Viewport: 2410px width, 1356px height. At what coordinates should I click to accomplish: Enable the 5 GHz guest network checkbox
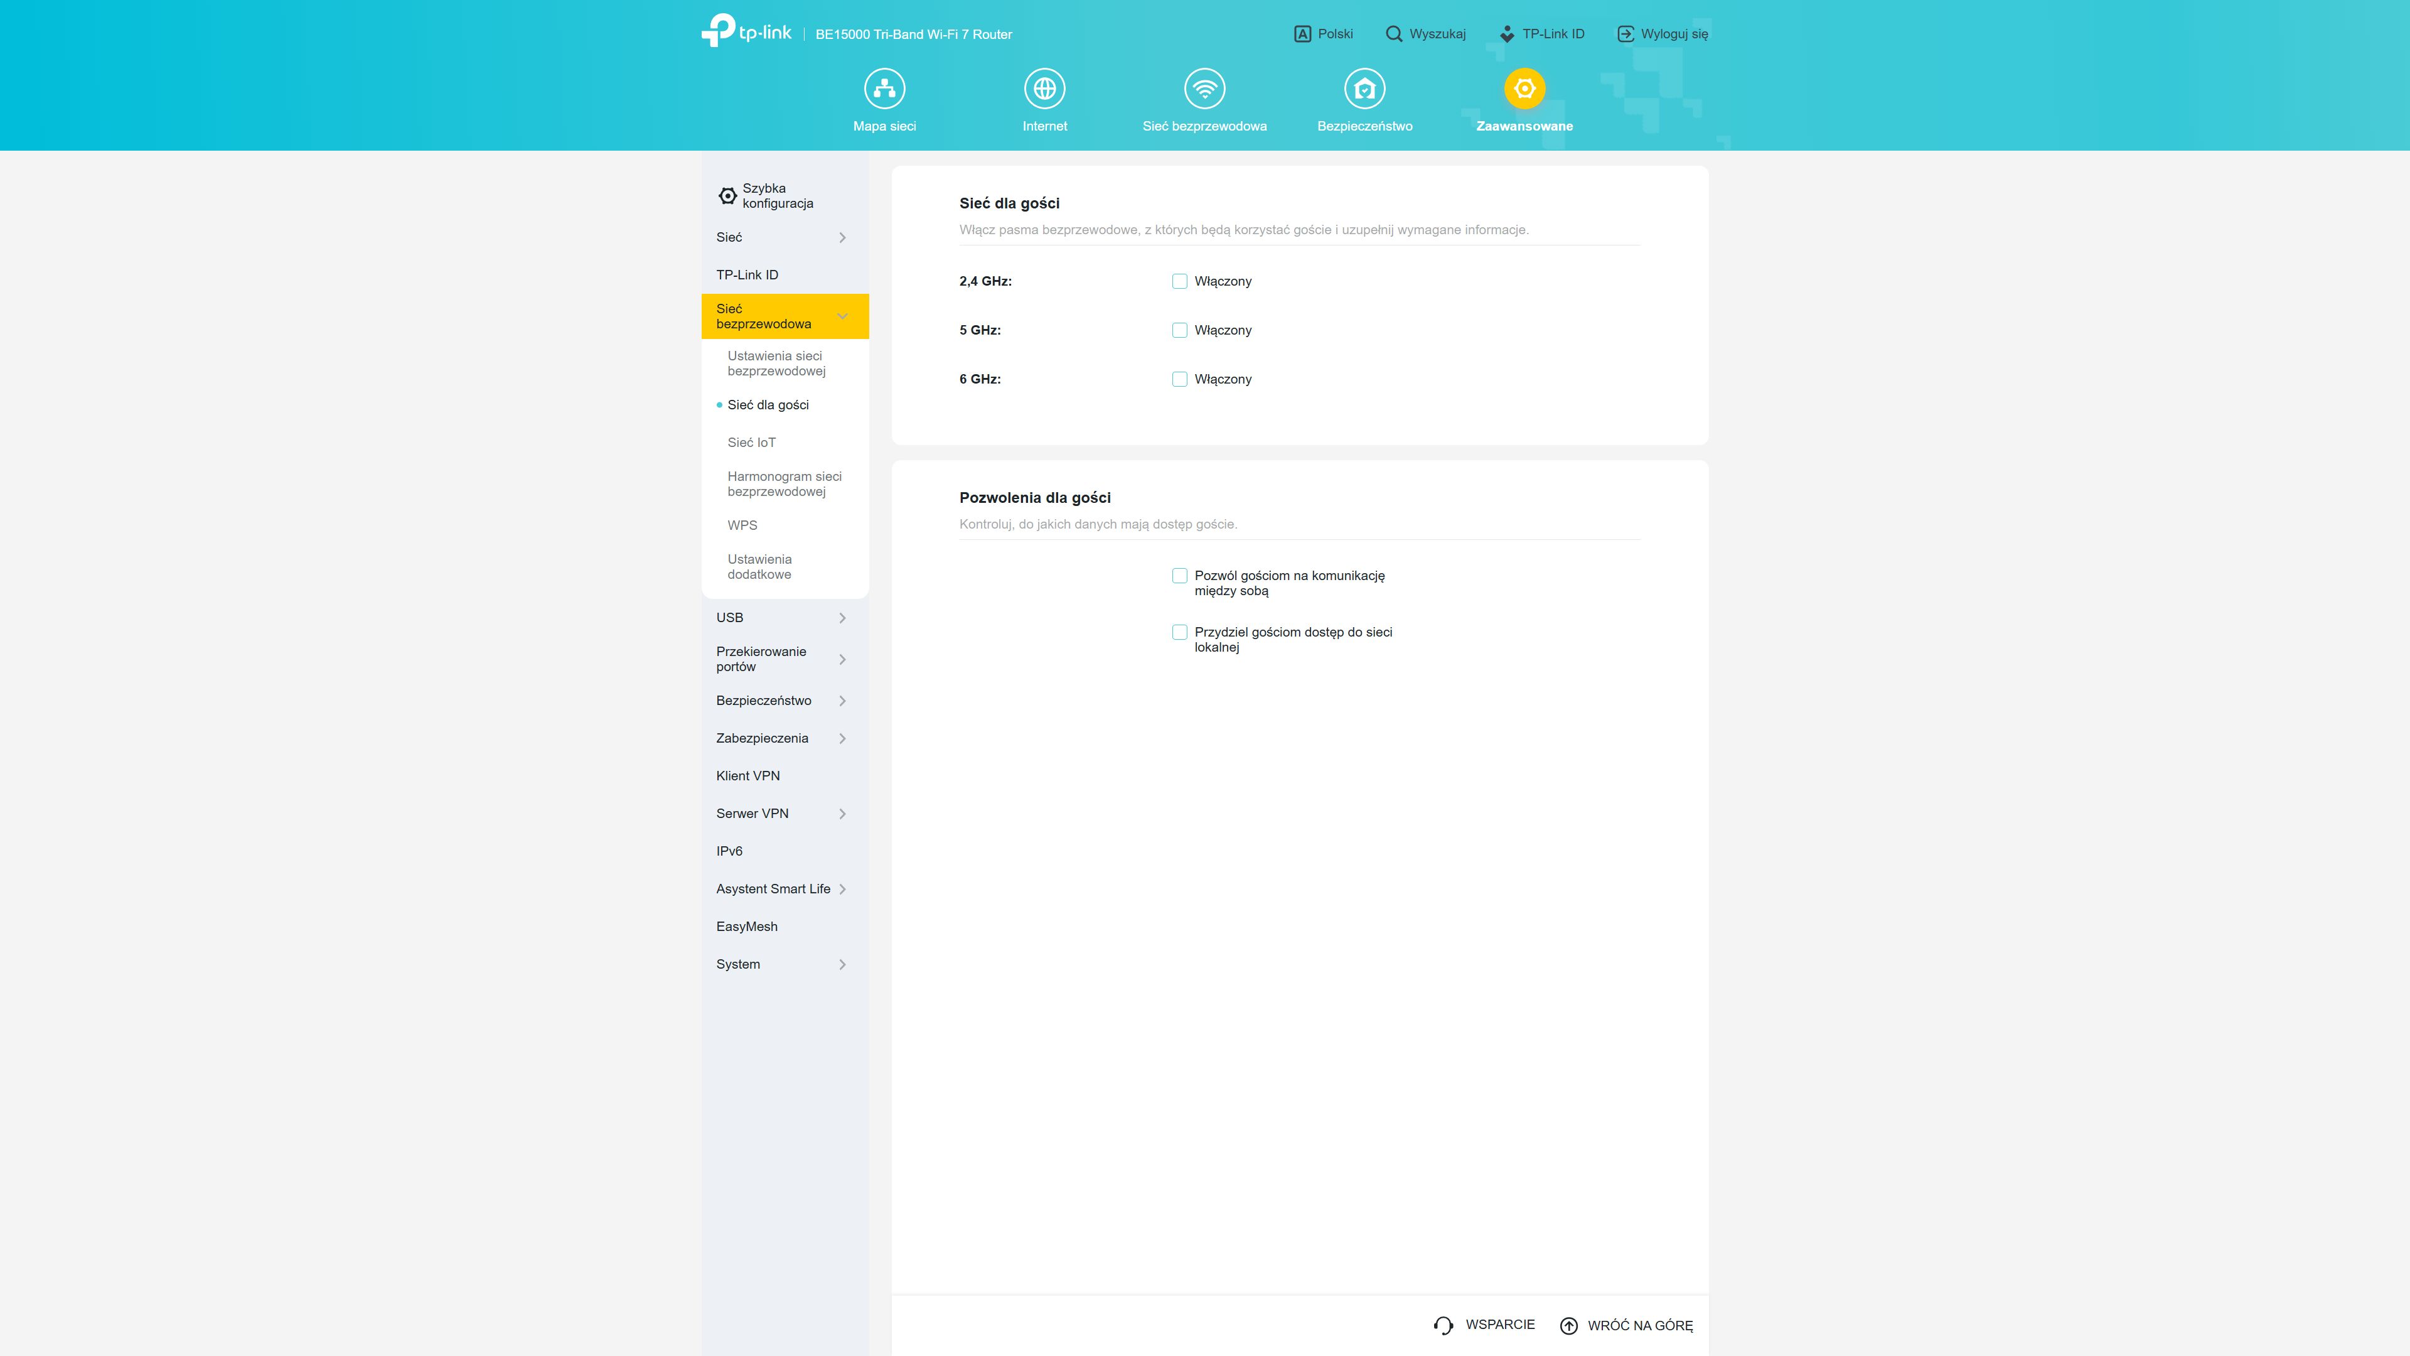click(x=1179, y=330)
